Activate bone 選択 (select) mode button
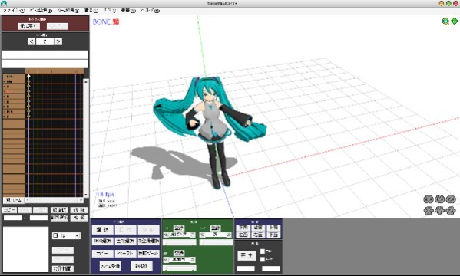Viewport: 460px width, 276px height. coord(103,229)
